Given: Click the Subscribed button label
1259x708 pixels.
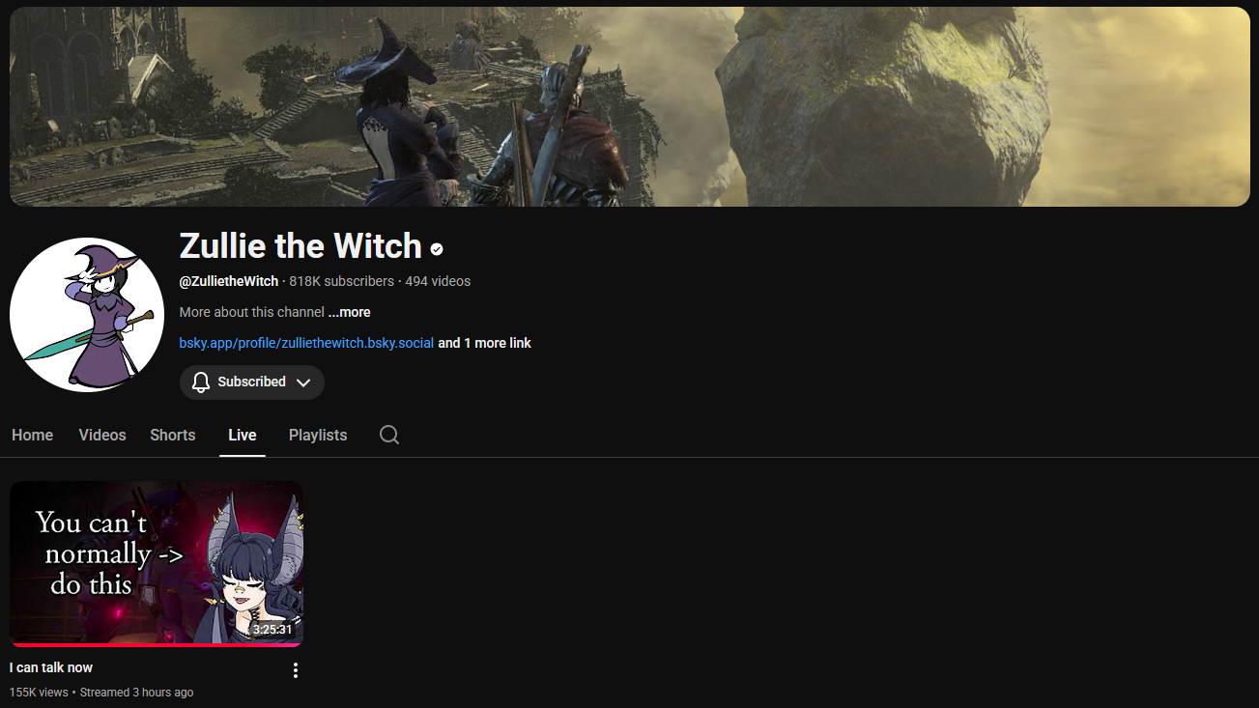Looking at the screenshot, I should 251,382.
